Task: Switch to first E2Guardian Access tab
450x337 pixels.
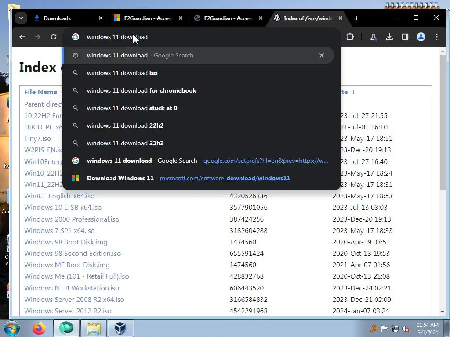Action: (x=148, y=18)
